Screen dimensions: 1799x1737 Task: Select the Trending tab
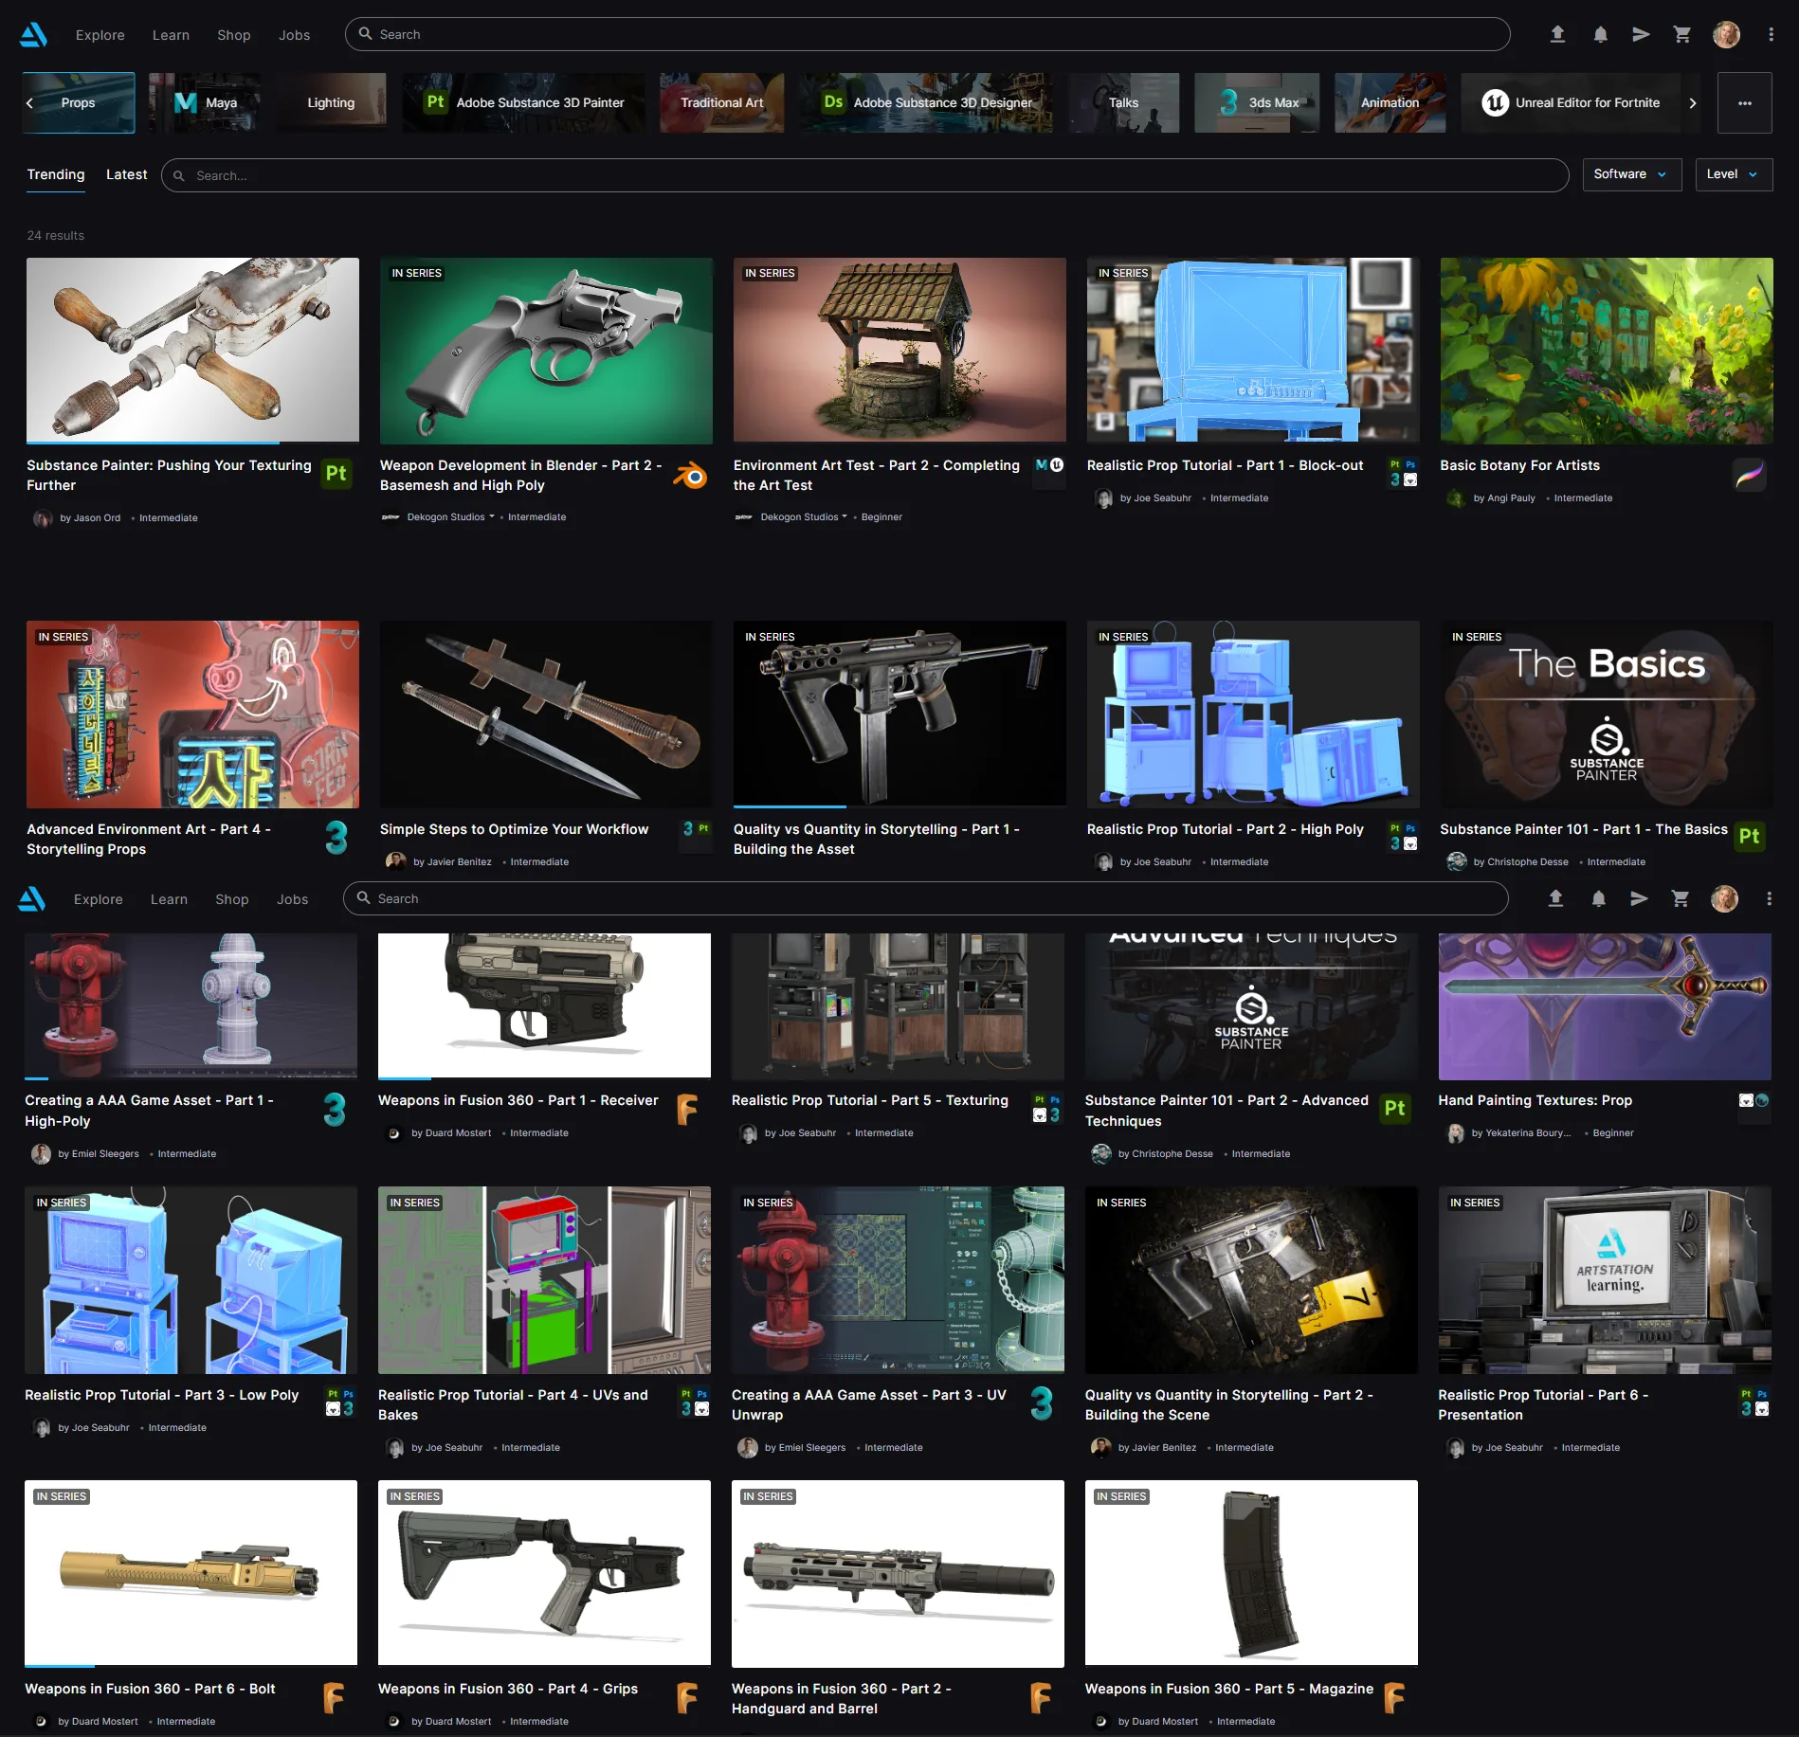click(x=56, y=174)
